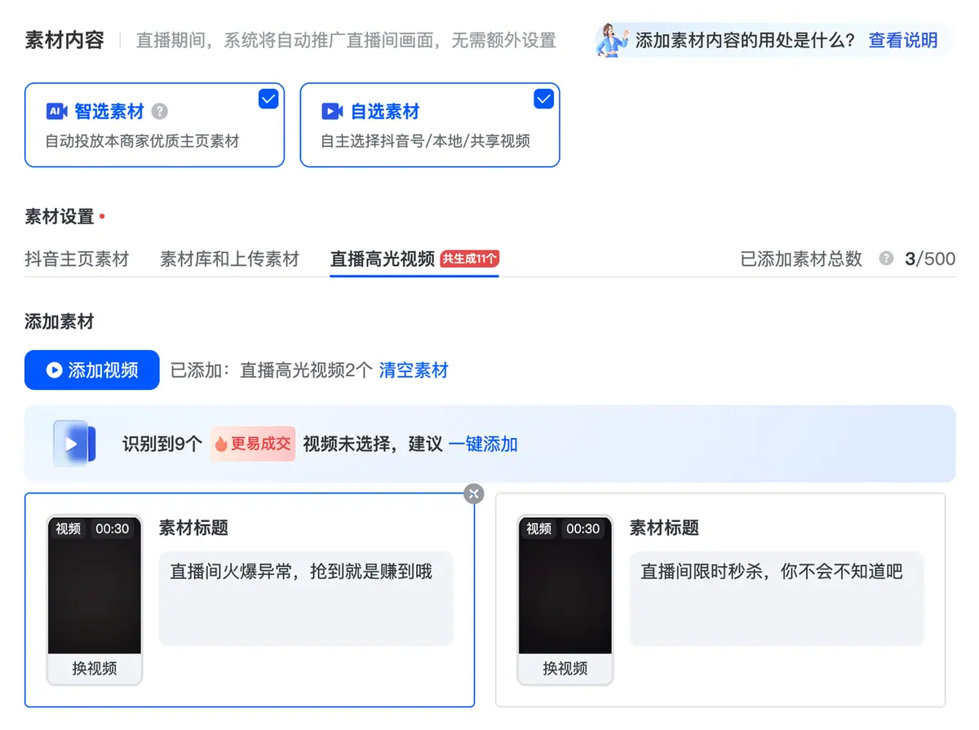The image size is (979, 730).
Task: Click the 3/500 material count text
Action: (x=930, y=259)
